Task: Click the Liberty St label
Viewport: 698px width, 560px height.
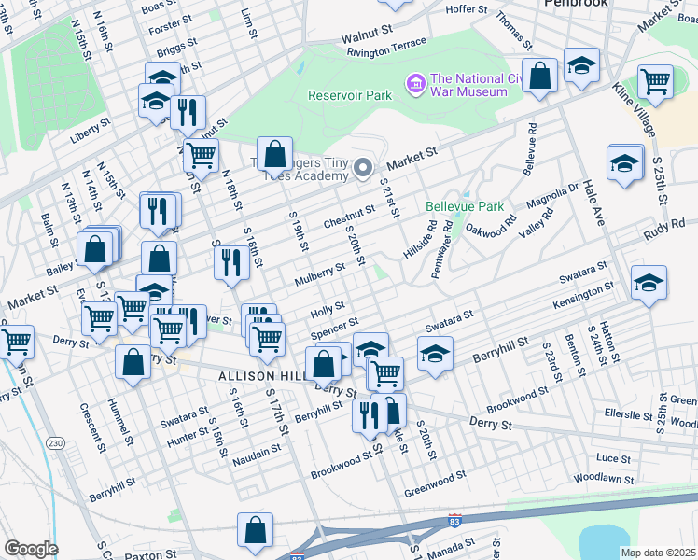Action: pyautogui.click(x=90, y=131)
